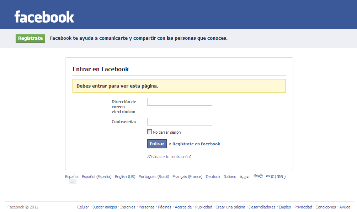Viewport: 357px width, 212px height.
Task: Switch language to Italiano
Action: pos(230,177)
